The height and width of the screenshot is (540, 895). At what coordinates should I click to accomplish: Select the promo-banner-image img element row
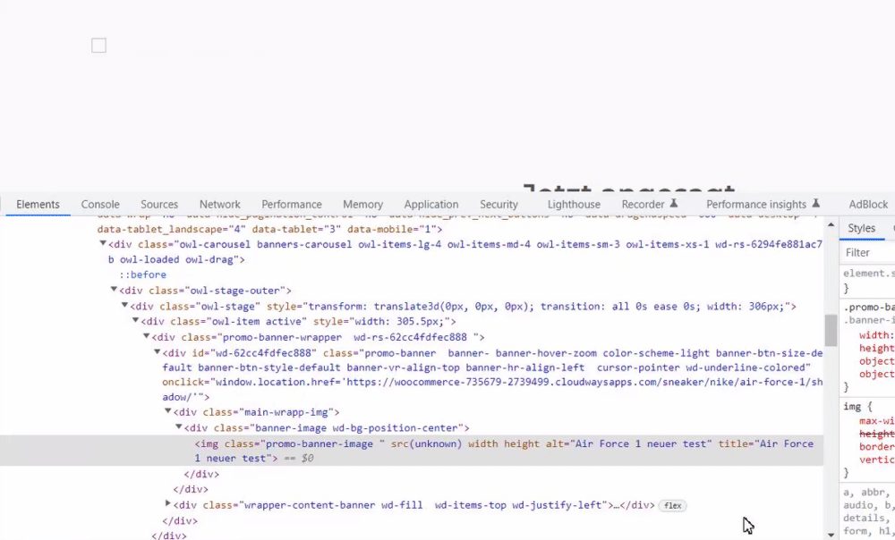click(412, 451)
